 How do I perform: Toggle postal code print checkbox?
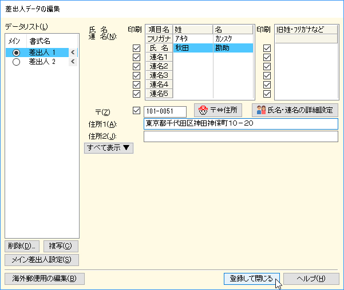pyautogui.click(x=136, y=110)
